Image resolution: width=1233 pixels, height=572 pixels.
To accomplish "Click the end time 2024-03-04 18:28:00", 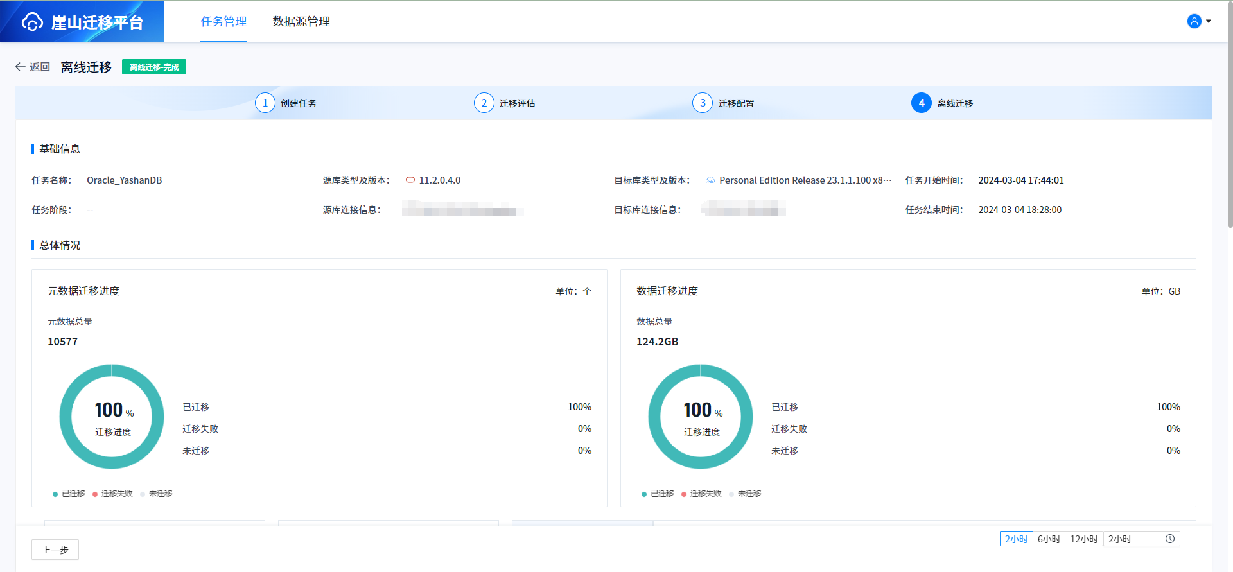I will pos(1020,210).
